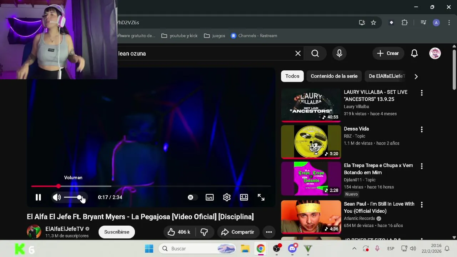Viewport: 457px width, 257px height.
Task: Show hidden system tray icons
Action: click(x=354, y=248)
